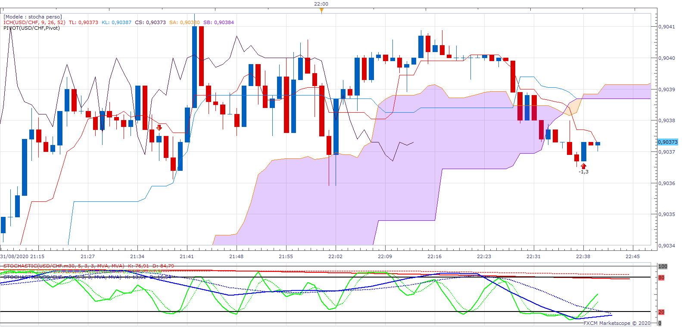Click the 22:09 time axis label
Screen dimensions: 682x327
tap(385, 256)
